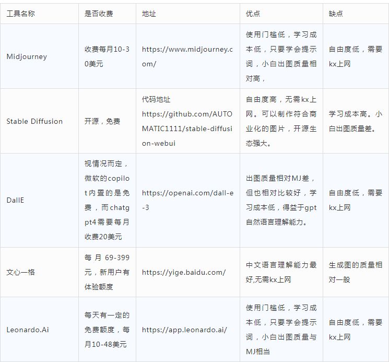389x362 pixels.
Task: Click DallE pricing cell mentioning copilot
Action: click(107, 200)
